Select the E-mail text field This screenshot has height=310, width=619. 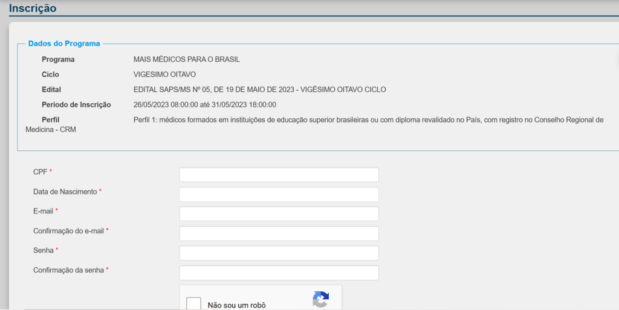279,214
